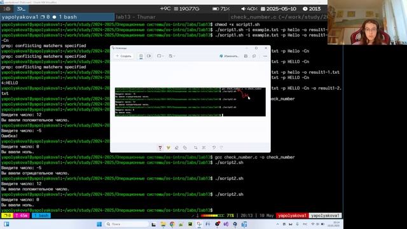Open the VirtualBox taskbar icon

235,224
